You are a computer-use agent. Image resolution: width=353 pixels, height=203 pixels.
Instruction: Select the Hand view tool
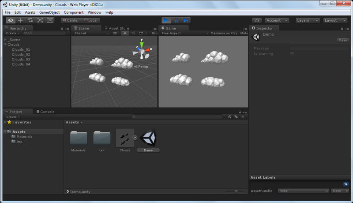tap(11, 20)
